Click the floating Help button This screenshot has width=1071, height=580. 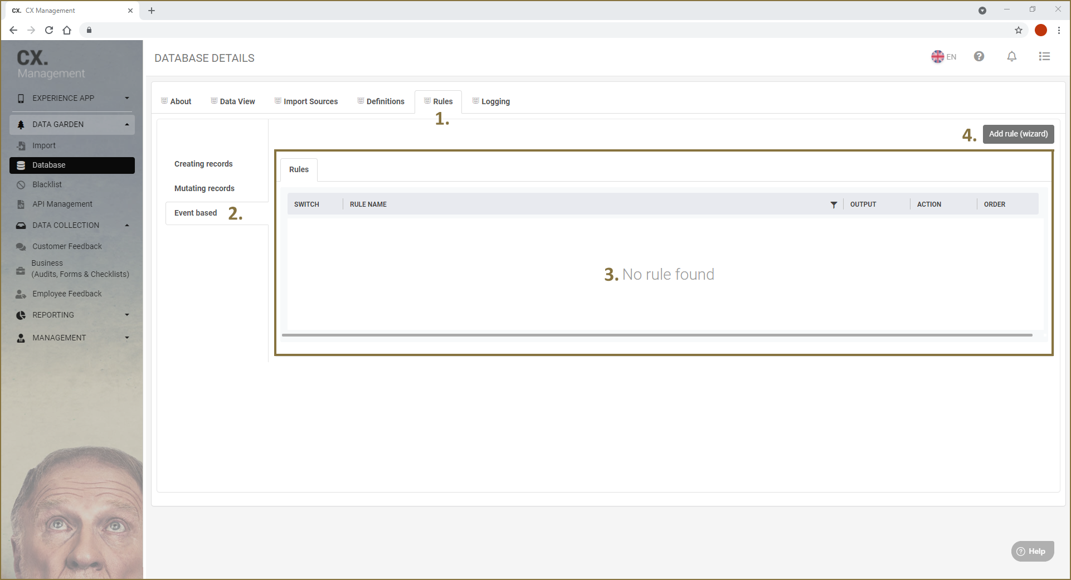point(1033,552)
